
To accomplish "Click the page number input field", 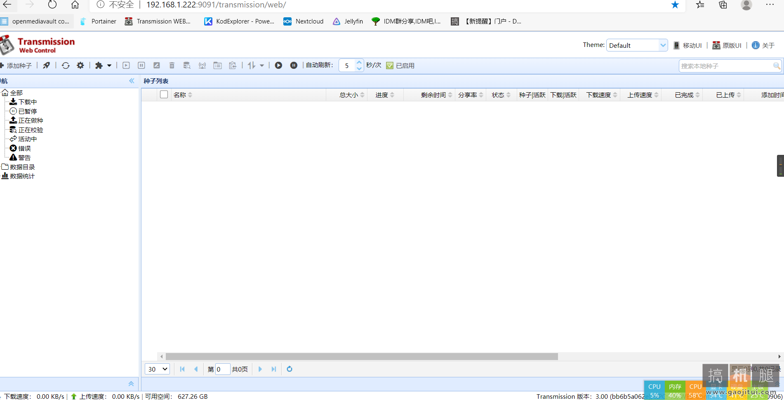I will click(223, 369).
